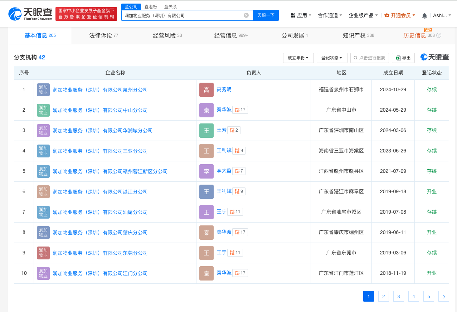Click company logo of 肇庆分公司 row

[43, 233]
